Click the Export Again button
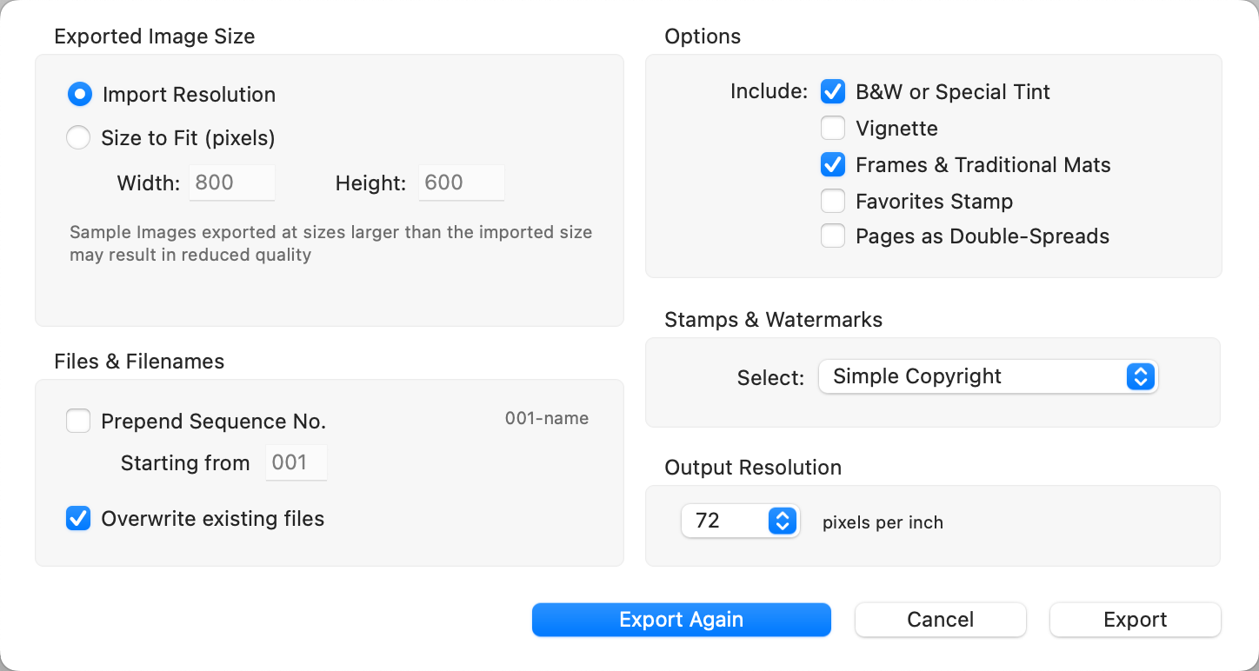The height and width of the screenshot is (671, 1259). [681, 620]
